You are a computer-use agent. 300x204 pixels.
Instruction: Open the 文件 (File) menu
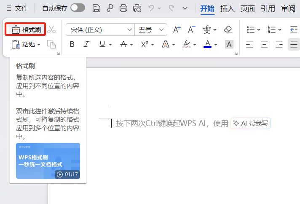[x=21, y=8]
